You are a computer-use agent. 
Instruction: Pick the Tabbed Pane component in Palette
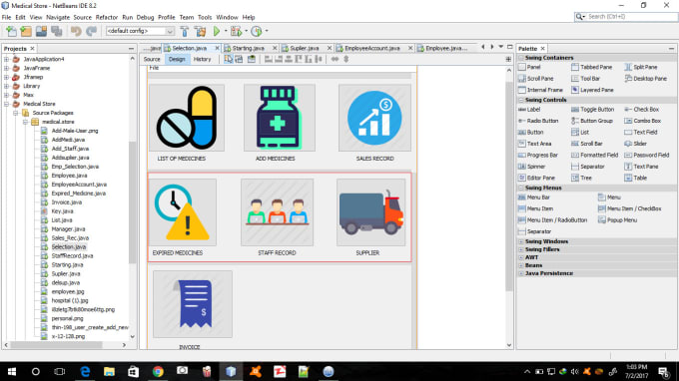[591, 67]
